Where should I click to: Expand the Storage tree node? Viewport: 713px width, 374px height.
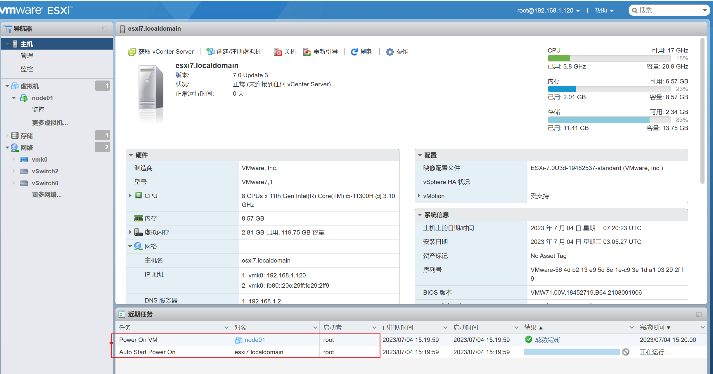tap(7, 135)
